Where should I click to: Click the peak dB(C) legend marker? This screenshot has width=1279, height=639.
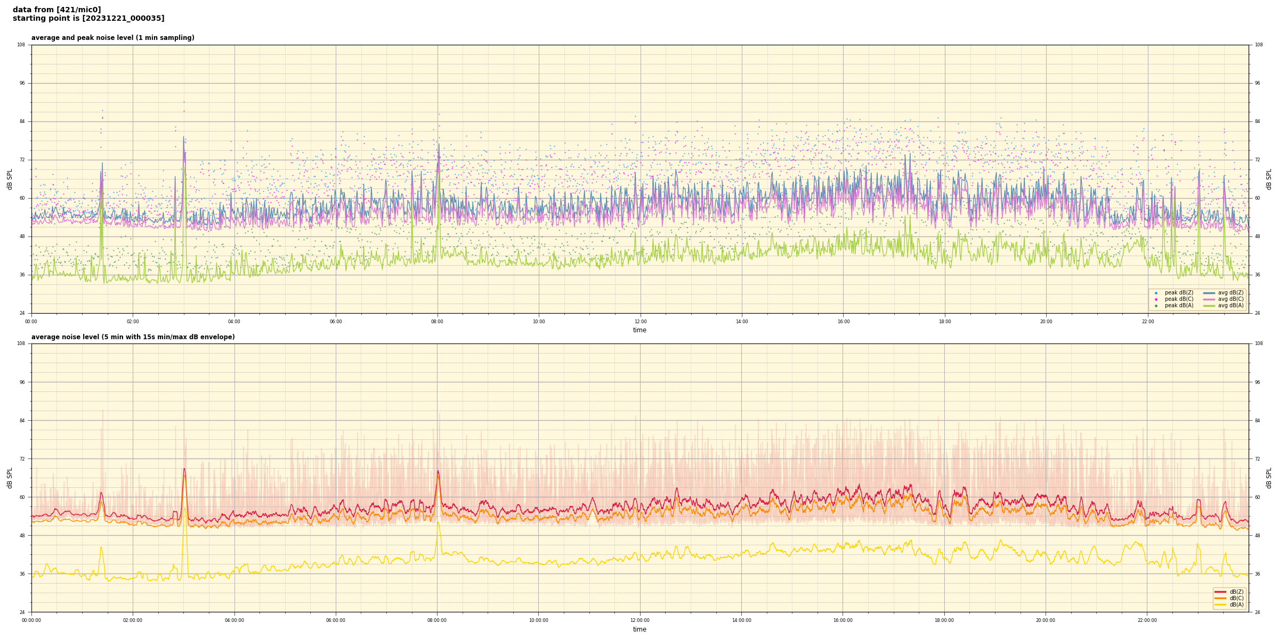(x=1156, y=299)
